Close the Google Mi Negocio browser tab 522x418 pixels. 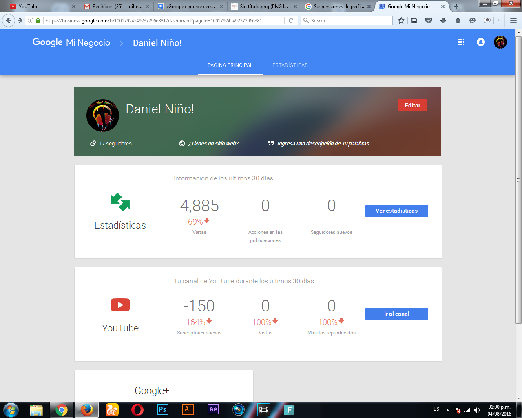tap(442, 7)
